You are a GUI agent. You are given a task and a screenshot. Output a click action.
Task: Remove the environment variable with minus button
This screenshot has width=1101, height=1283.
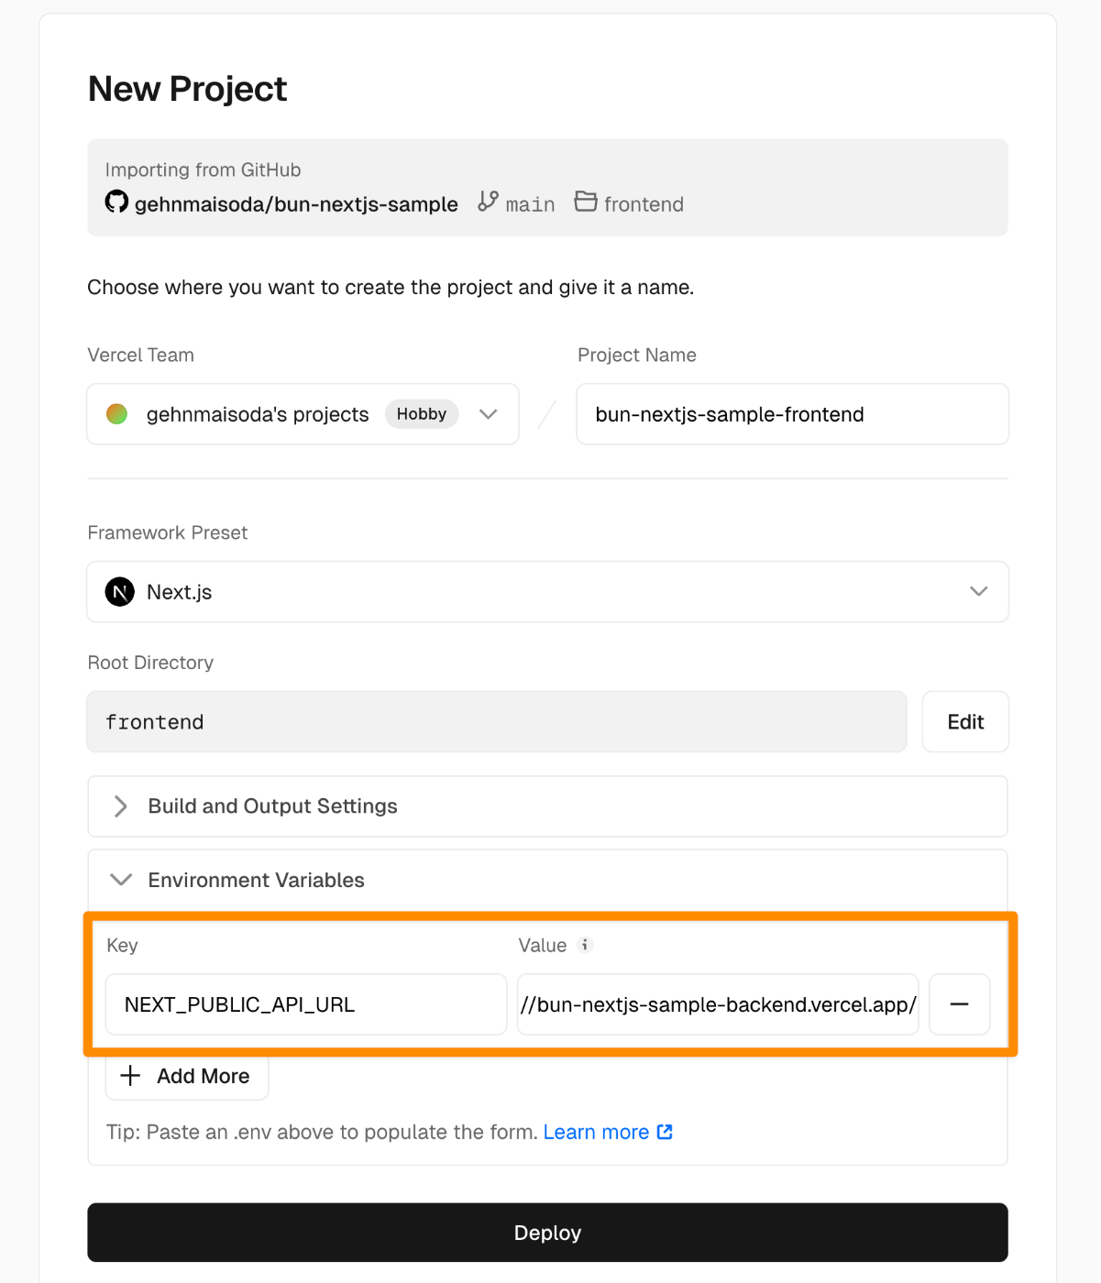click(x=959, y=1004)
